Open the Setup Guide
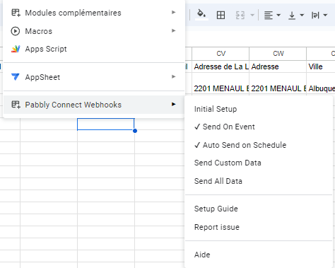 click(259, 209)
